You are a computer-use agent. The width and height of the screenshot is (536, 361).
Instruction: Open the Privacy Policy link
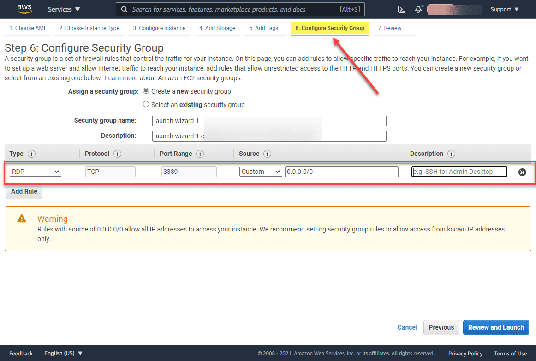[465, 354]
